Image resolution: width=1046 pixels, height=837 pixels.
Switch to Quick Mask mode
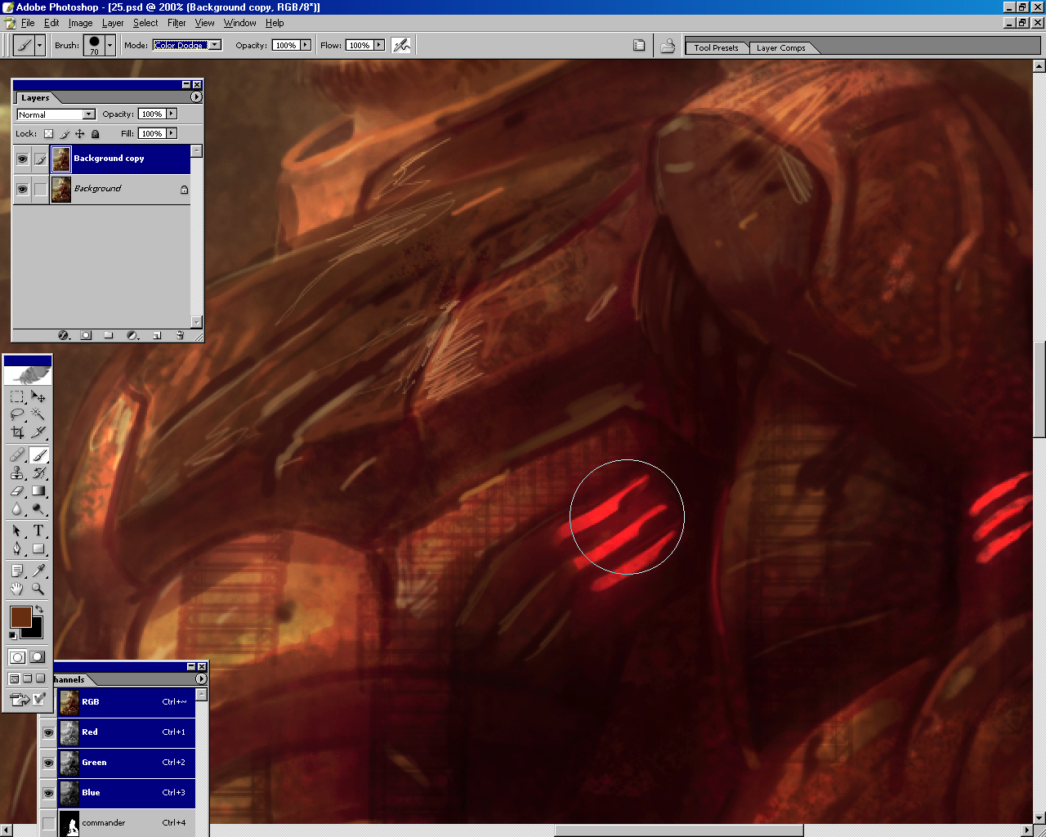[x=37, y=657]
